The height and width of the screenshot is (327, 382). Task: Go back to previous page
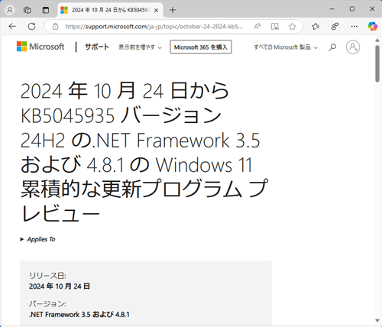(x=12, y=26)
